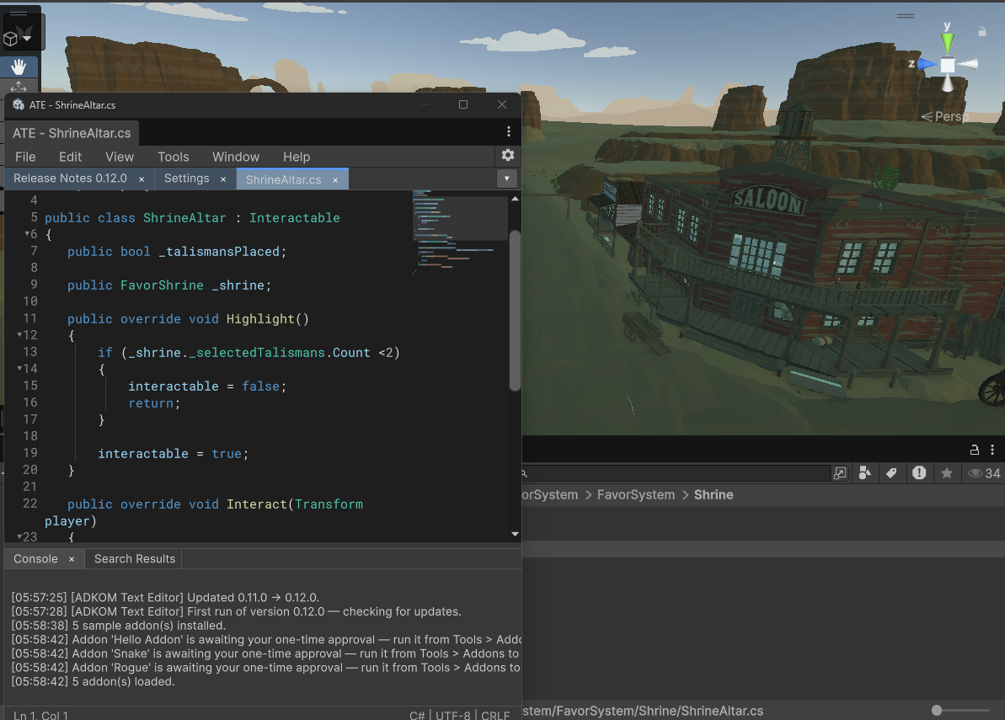Adjust the Project icon size slider
The image size is (1005, 720).
[961, 710]
